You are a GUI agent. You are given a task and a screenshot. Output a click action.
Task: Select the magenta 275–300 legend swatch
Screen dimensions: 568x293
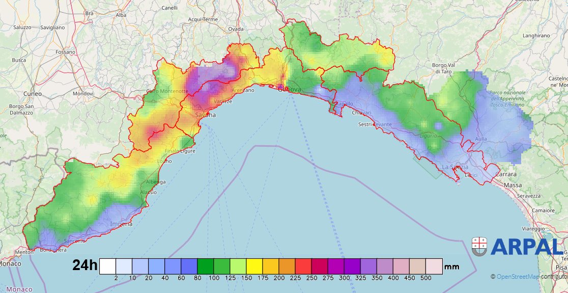tap(336, 266)
